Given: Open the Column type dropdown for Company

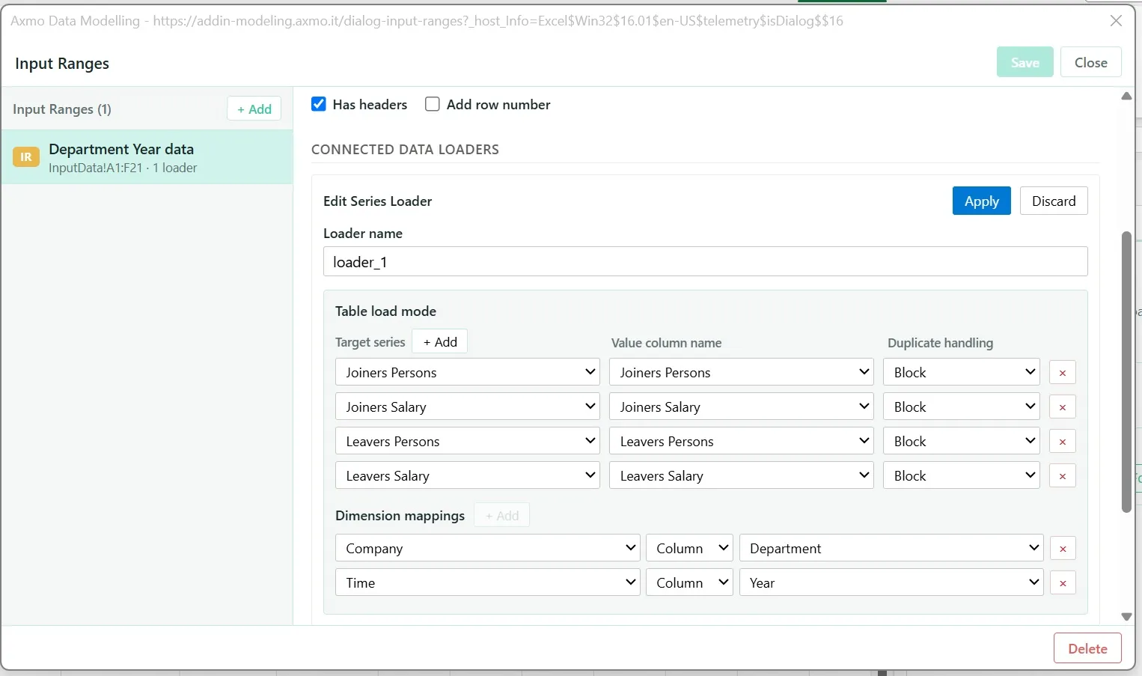Looking at the screenshot, I should pos(690,548).
